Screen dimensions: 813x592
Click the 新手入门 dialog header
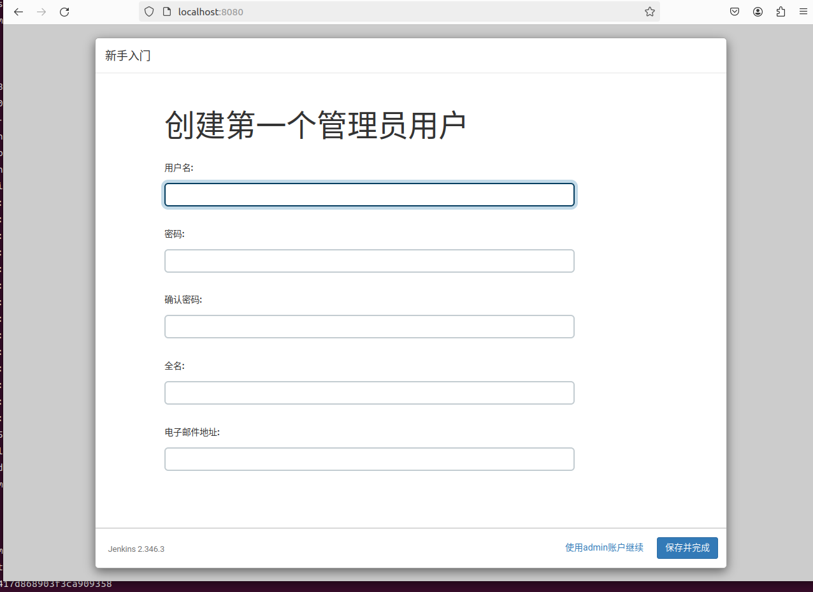coord(128,56)
